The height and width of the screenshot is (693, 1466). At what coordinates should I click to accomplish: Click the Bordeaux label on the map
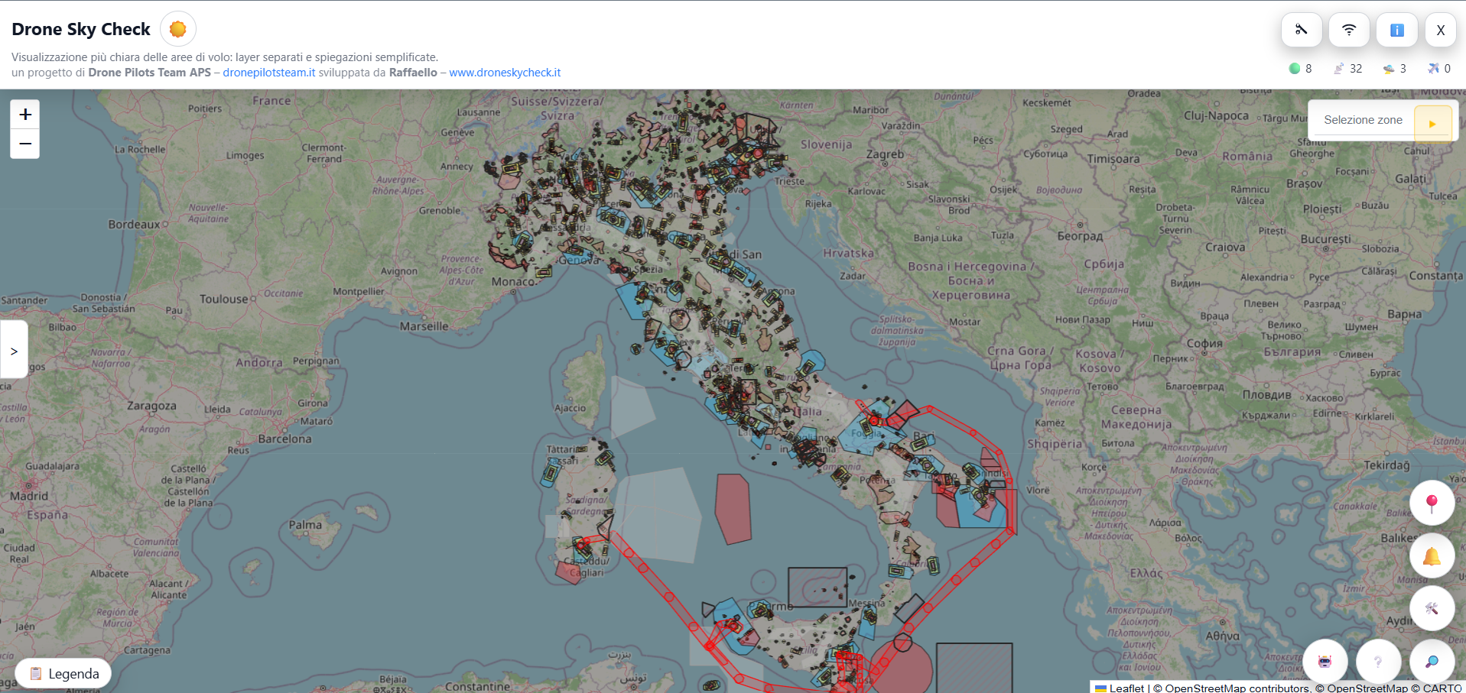[135, 225]
